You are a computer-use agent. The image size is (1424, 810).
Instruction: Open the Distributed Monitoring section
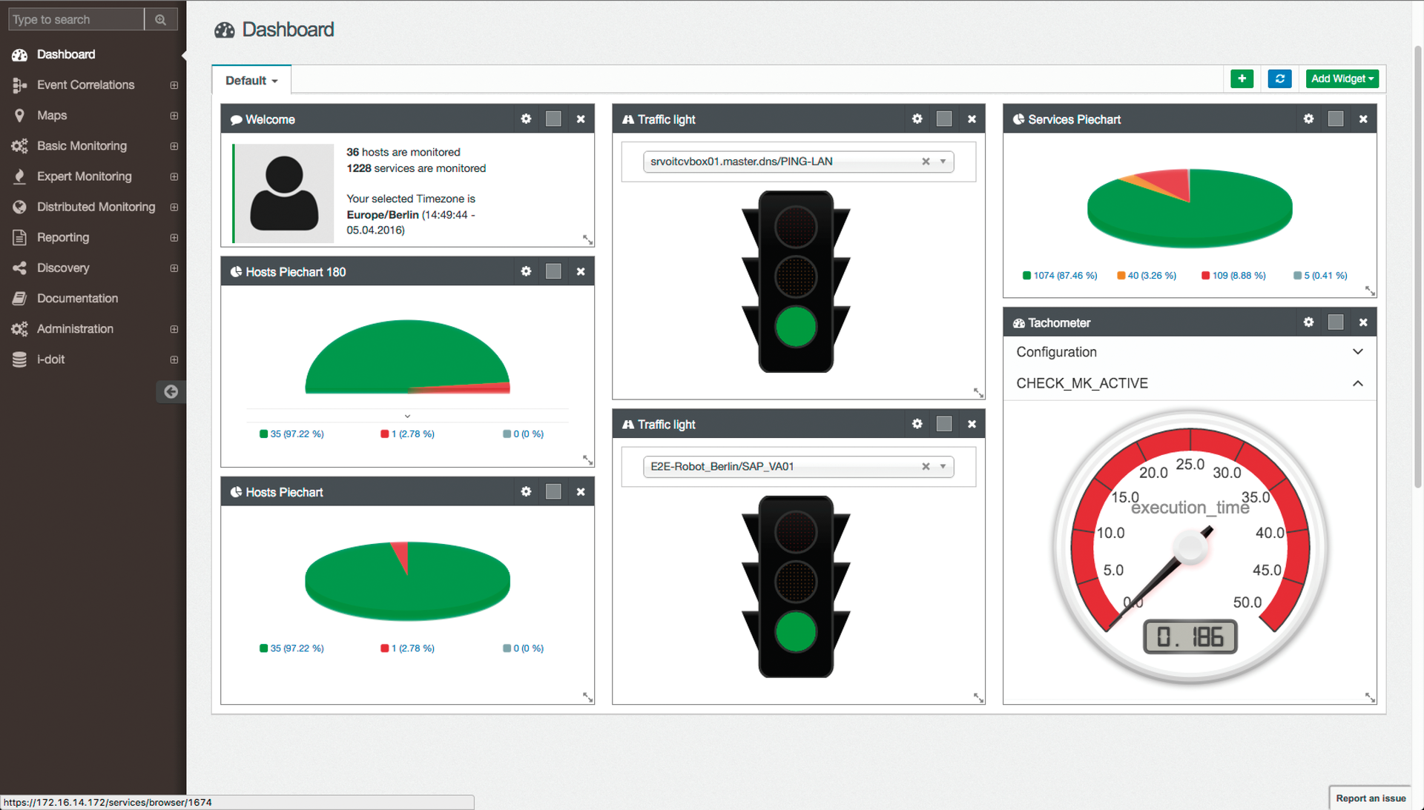[96, 207]
